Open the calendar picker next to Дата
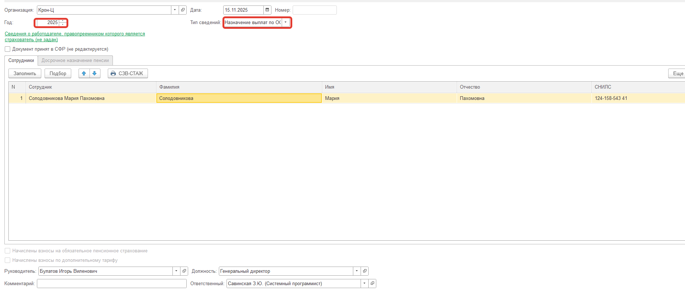This screenshot has height=291, width=685. [267, 10]
